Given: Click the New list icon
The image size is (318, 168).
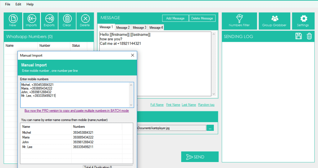Looking at the screenshot, I should pos(13,21).
